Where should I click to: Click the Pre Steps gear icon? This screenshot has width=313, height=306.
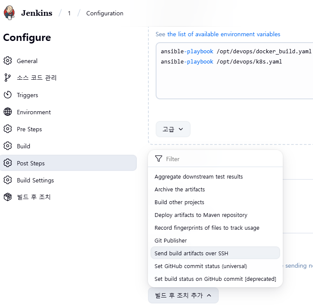[x=8, y=129]
